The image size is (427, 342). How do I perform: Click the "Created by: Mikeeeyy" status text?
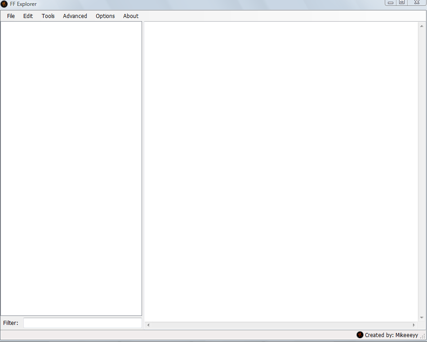[391, 335]
